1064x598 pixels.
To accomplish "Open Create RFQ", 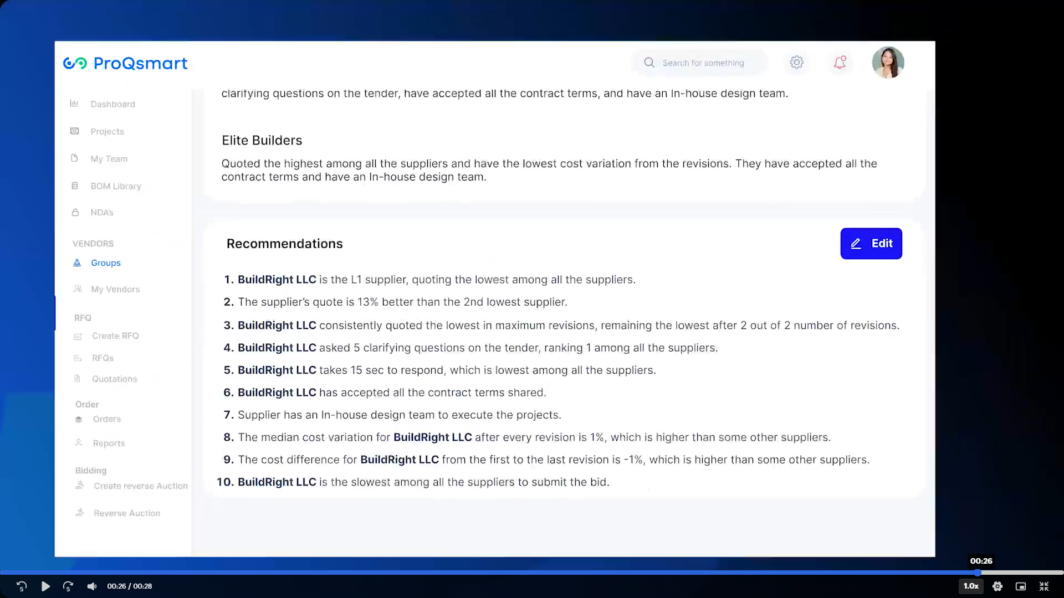I will tap(115, 336).
